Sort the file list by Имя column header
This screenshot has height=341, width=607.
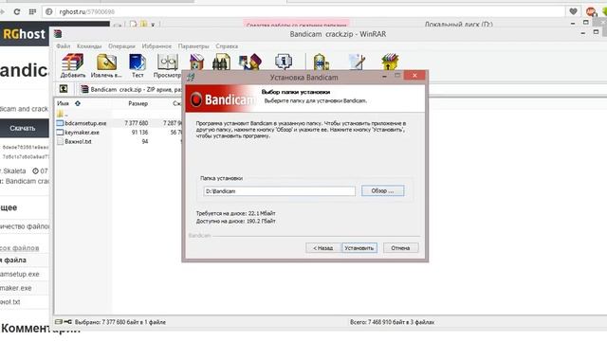coord(64,103)
